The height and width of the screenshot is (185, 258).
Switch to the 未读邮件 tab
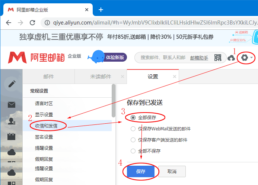pos(101,77)
